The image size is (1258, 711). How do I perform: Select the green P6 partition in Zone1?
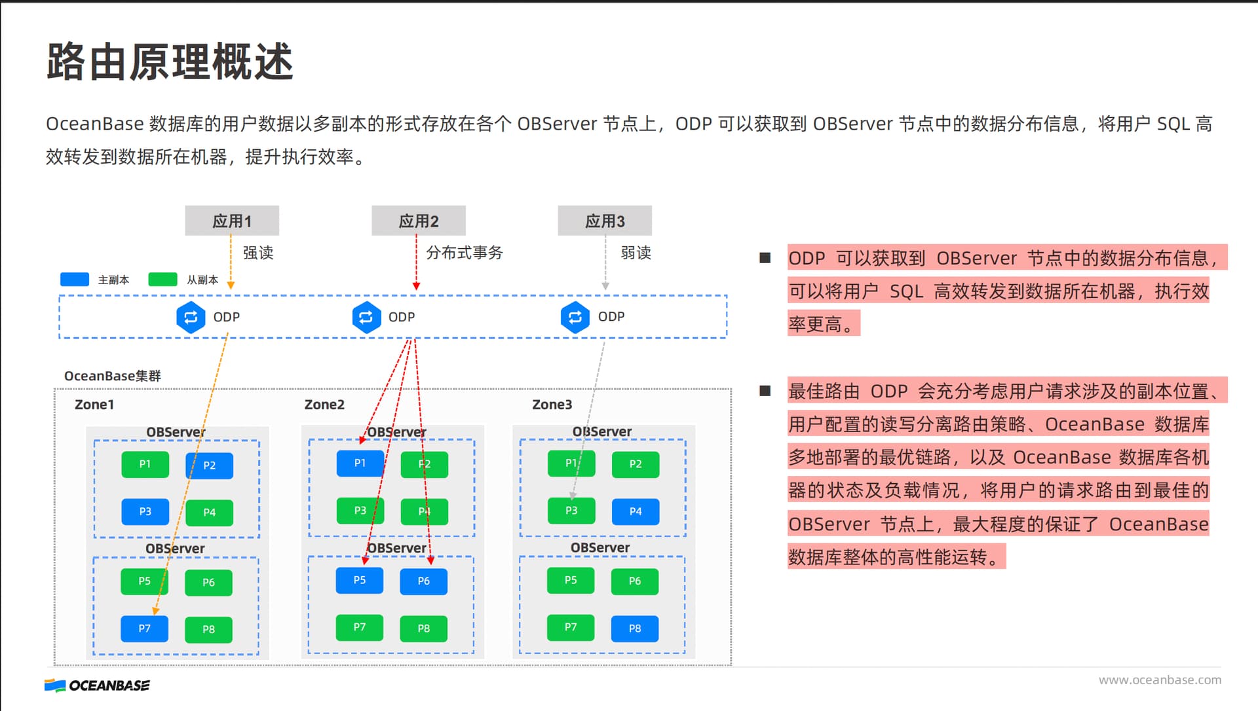click(208, 583)
